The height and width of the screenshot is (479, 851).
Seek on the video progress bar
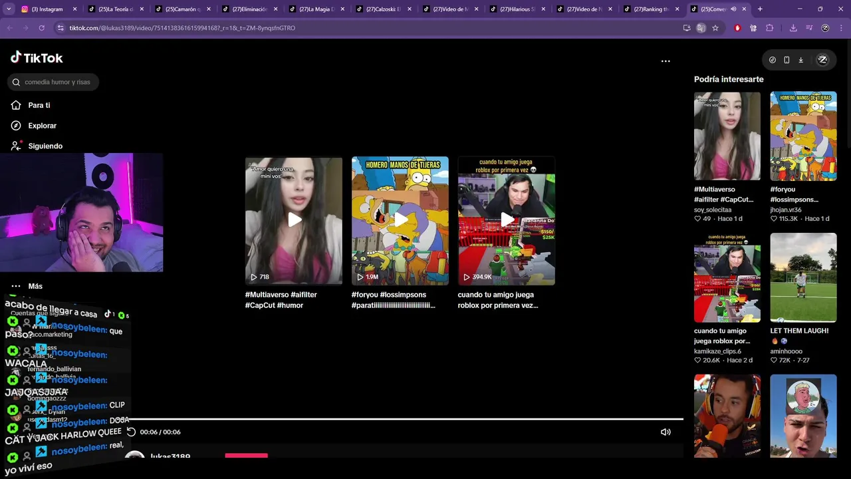point(405,419)
